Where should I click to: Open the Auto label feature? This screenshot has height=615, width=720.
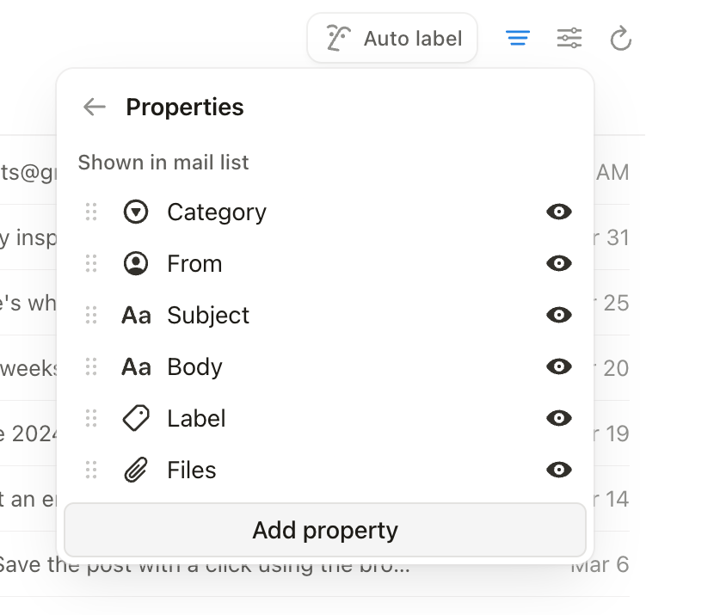(x=392, y=38)
